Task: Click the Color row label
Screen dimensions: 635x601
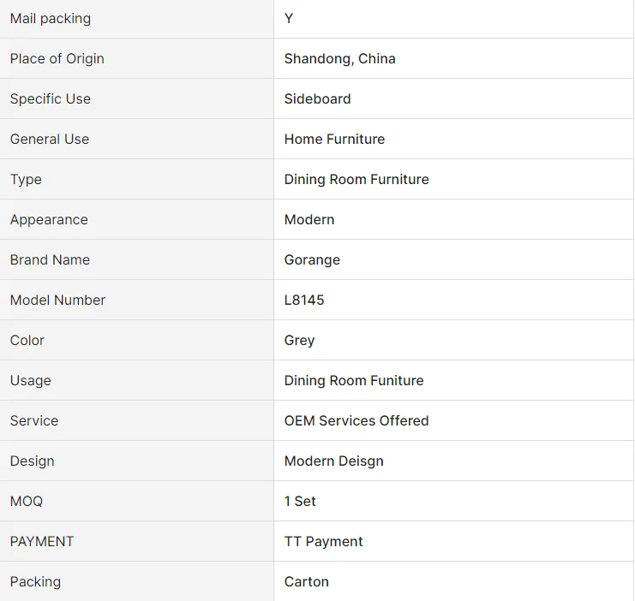Action: point(27,341)
